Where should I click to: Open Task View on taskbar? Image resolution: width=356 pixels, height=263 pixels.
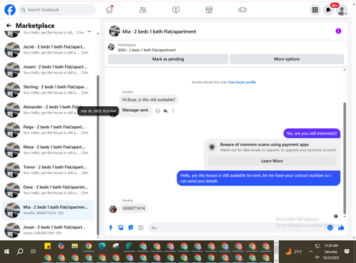(x=33, y=252)
